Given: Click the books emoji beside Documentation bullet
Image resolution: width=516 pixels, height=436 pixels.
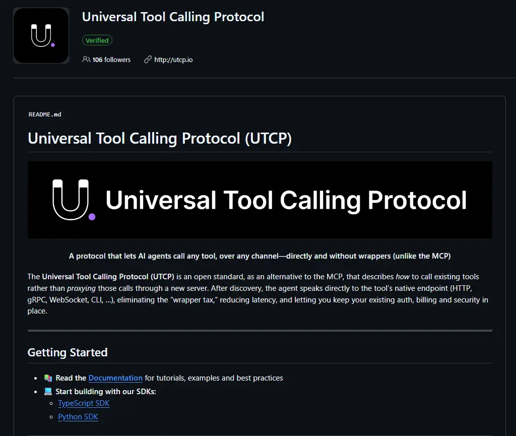Looking at the screenshot, I should 49,378.
